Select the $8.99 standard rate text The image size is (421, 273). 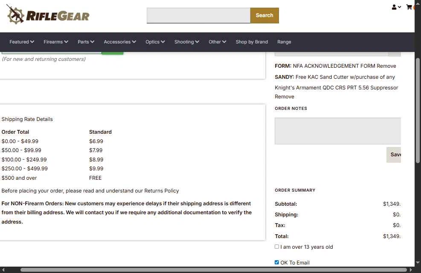pyautogui.click(x=96, y=160)
